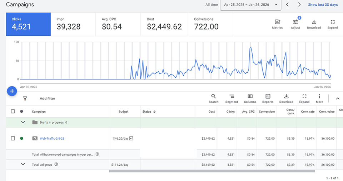Open the Web-Traffic-2-8-25 campaign link
The image size is (343, 181).
(x=52, y=139)
